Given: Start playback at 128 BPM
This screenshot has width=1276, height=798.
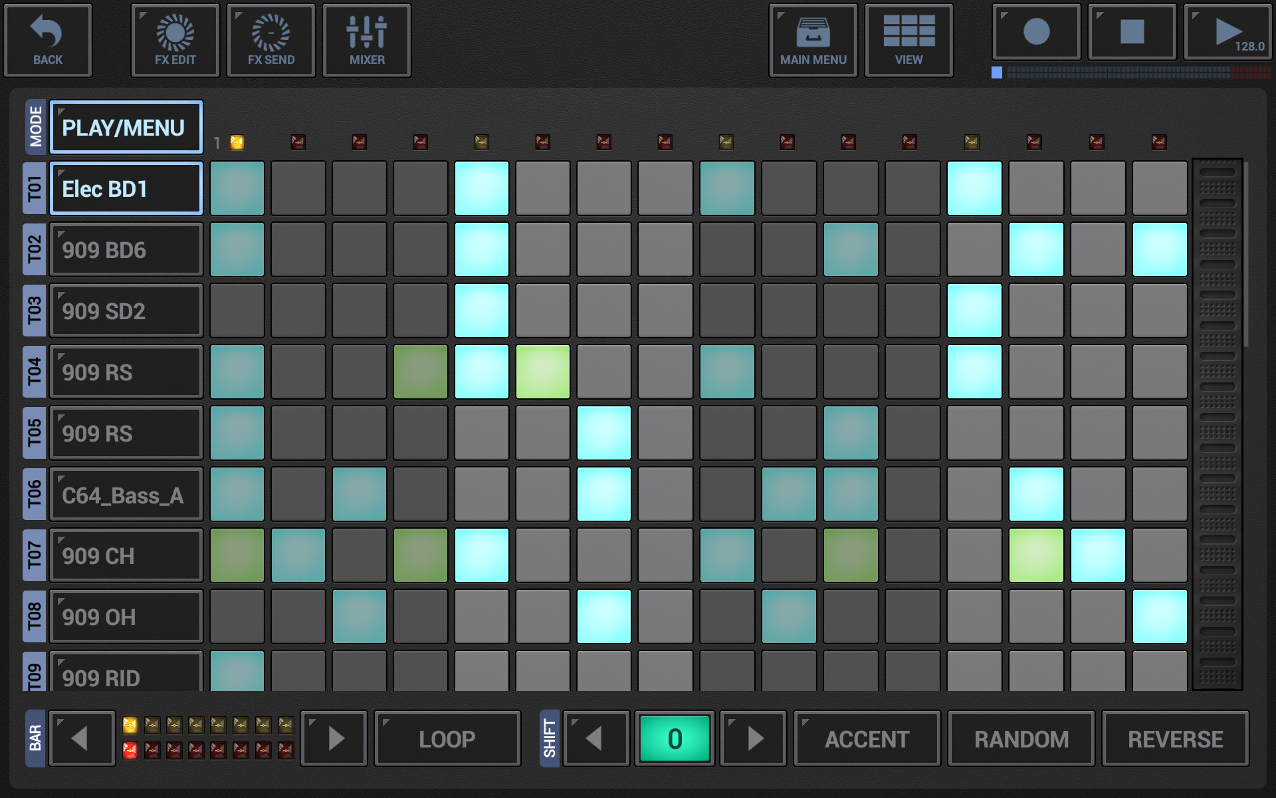Looking at the screenshot, I should (x=1227, y=32).
